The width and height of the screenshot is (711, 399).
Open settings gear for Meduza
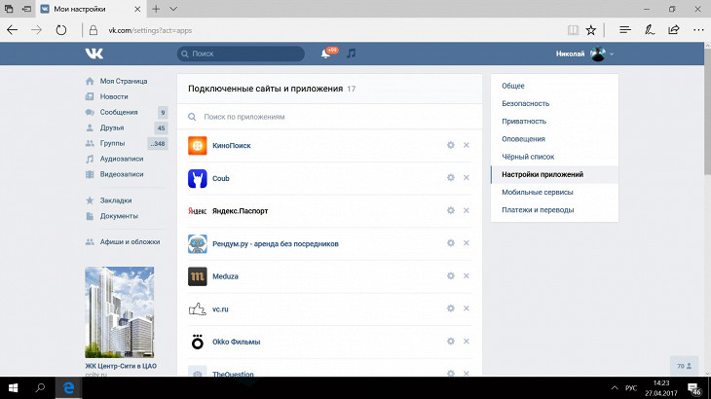pyautogui.click(x=450, y=275)
